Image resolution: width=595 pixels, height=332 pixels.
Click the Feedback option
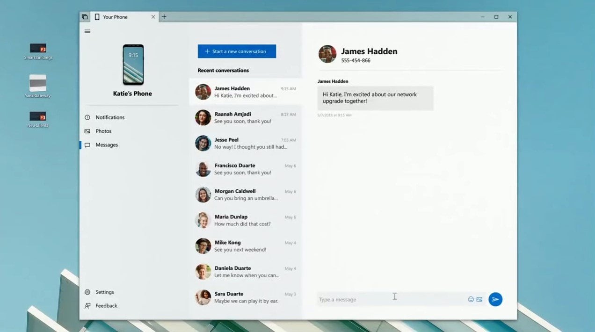(x=106, y=306)
